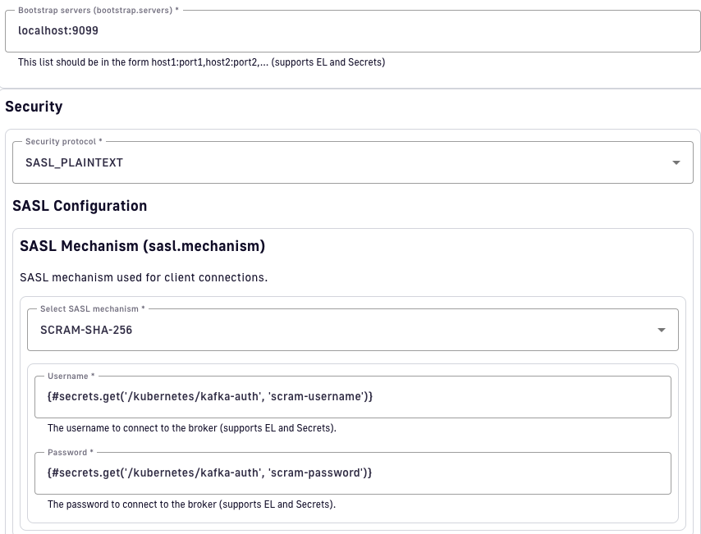Click the username helper text below field

pyautogui.click(x=192, y=428)
